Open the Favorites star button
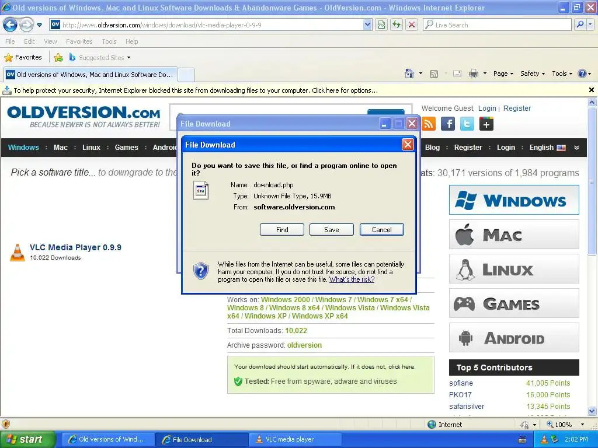This screenshot has height=448, width=598. tap(23, 58)
